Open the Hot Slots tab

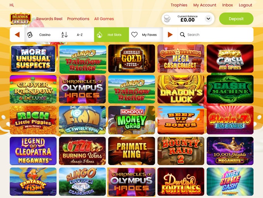(111, 34)
